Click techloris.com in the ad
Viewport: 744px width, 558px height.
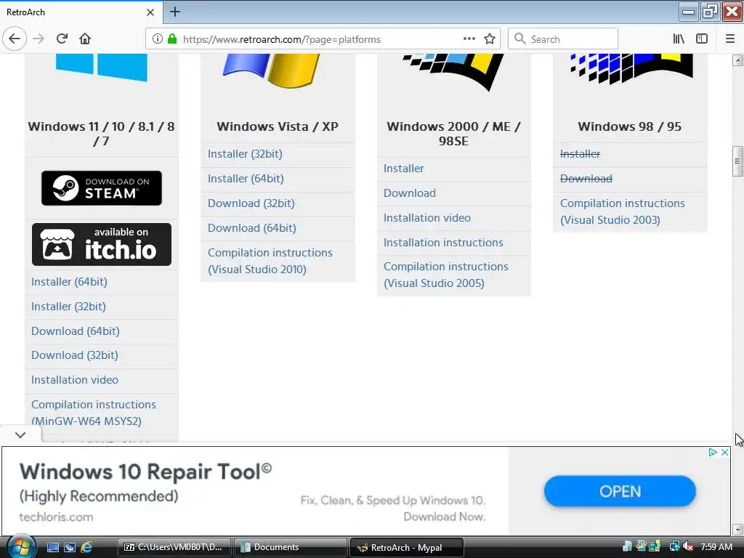tap(56, 517)
